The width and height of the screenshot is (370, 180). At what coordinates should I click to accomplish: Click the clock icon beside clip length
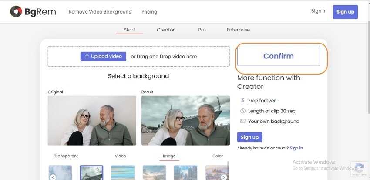click(x=242, y=111)
